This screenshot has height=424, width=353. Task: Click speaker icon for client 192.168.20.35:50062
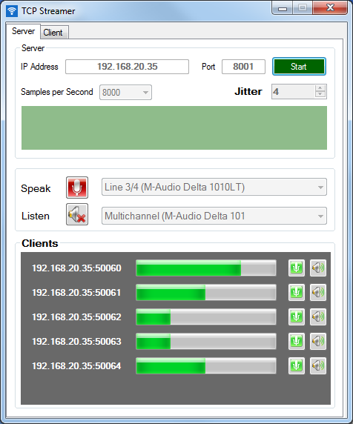(x=318, y=317)
